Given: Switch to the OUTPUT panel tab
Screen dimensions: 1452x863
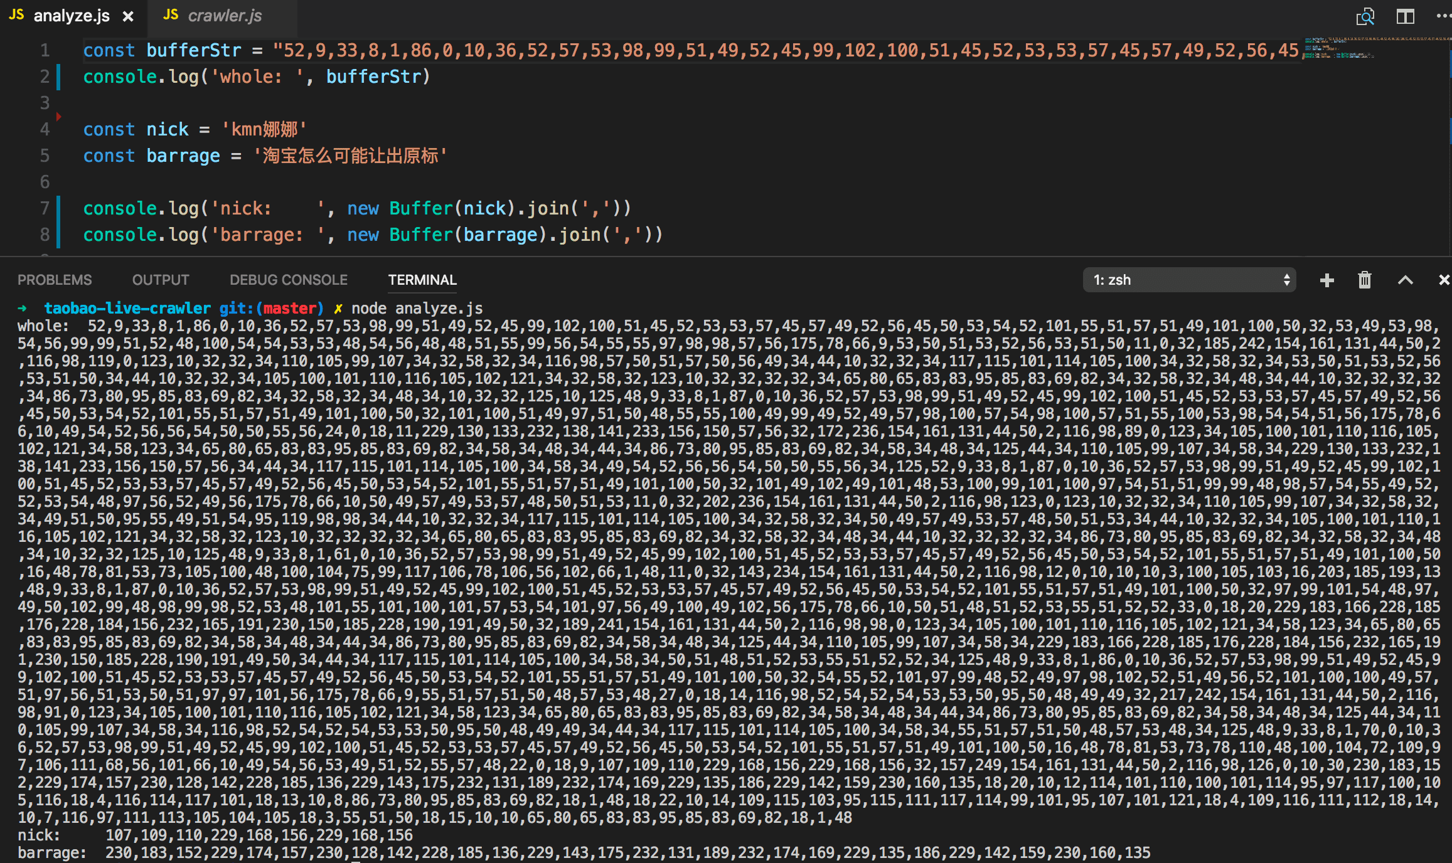Looking at the screenshot, I should point(161,280).
